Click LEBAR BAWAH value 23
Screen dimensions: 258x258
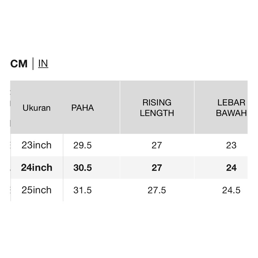click(x=231, y=145)
